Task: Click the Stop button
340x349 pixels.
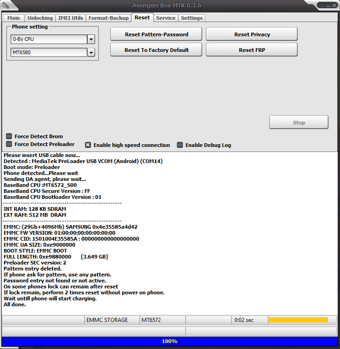Action: click(x=299, y=122)
